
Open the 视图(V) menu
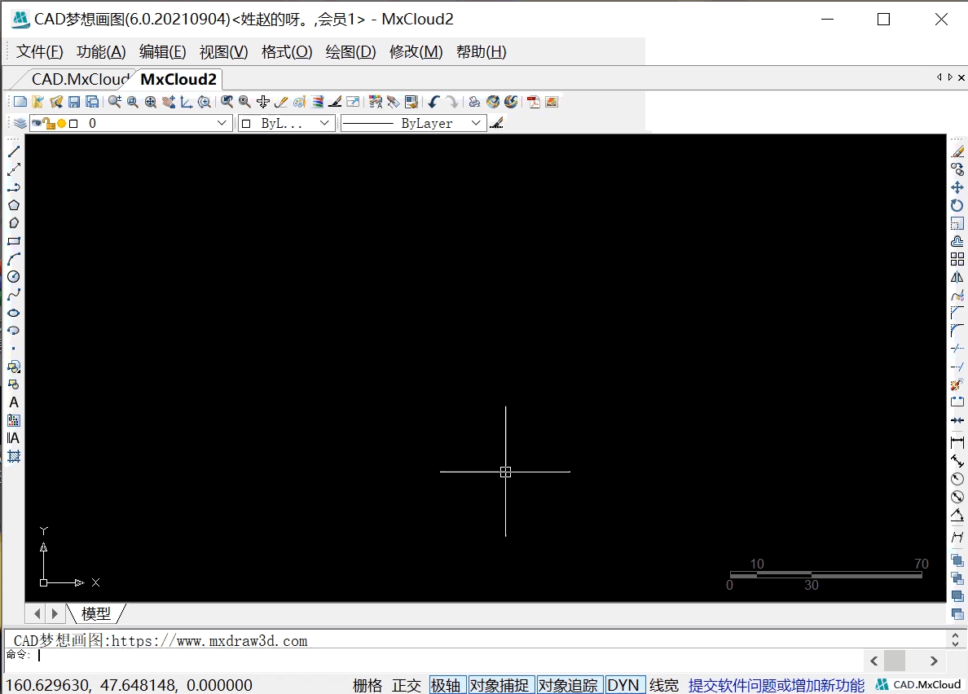tap(223, 52)
